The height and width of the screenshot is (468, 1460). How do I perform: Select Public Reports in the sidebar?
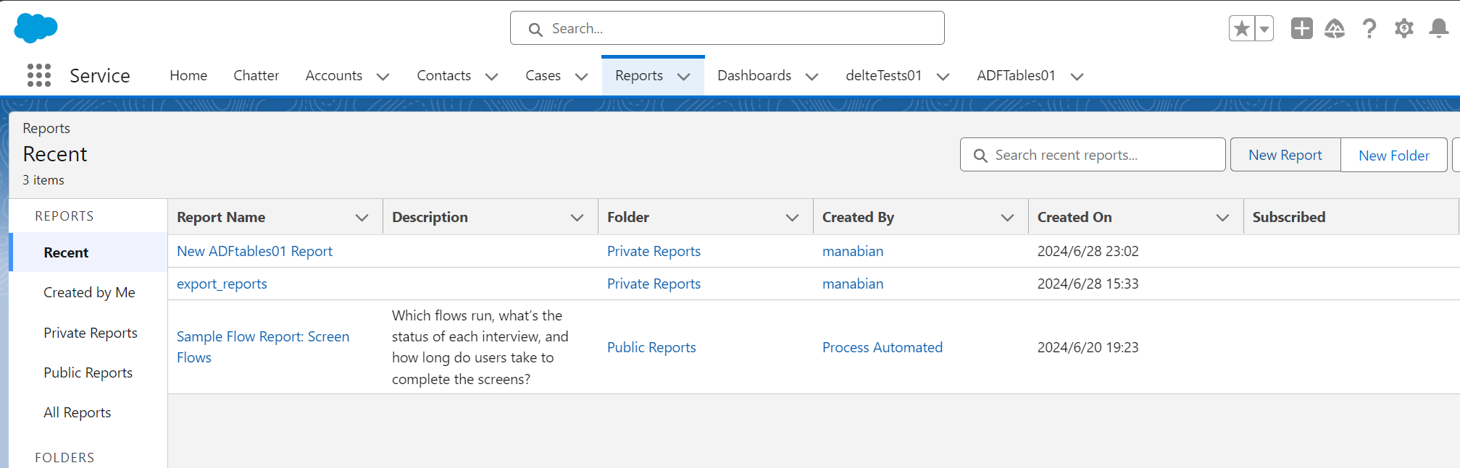(88, 373)
